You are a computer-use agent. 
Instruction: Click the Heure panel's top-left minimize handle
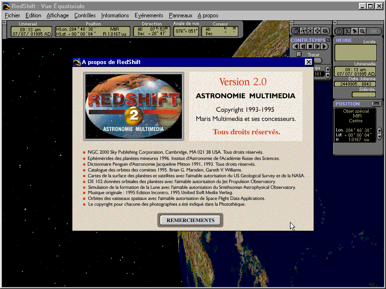pyautogui.click(x=335, y=23)
